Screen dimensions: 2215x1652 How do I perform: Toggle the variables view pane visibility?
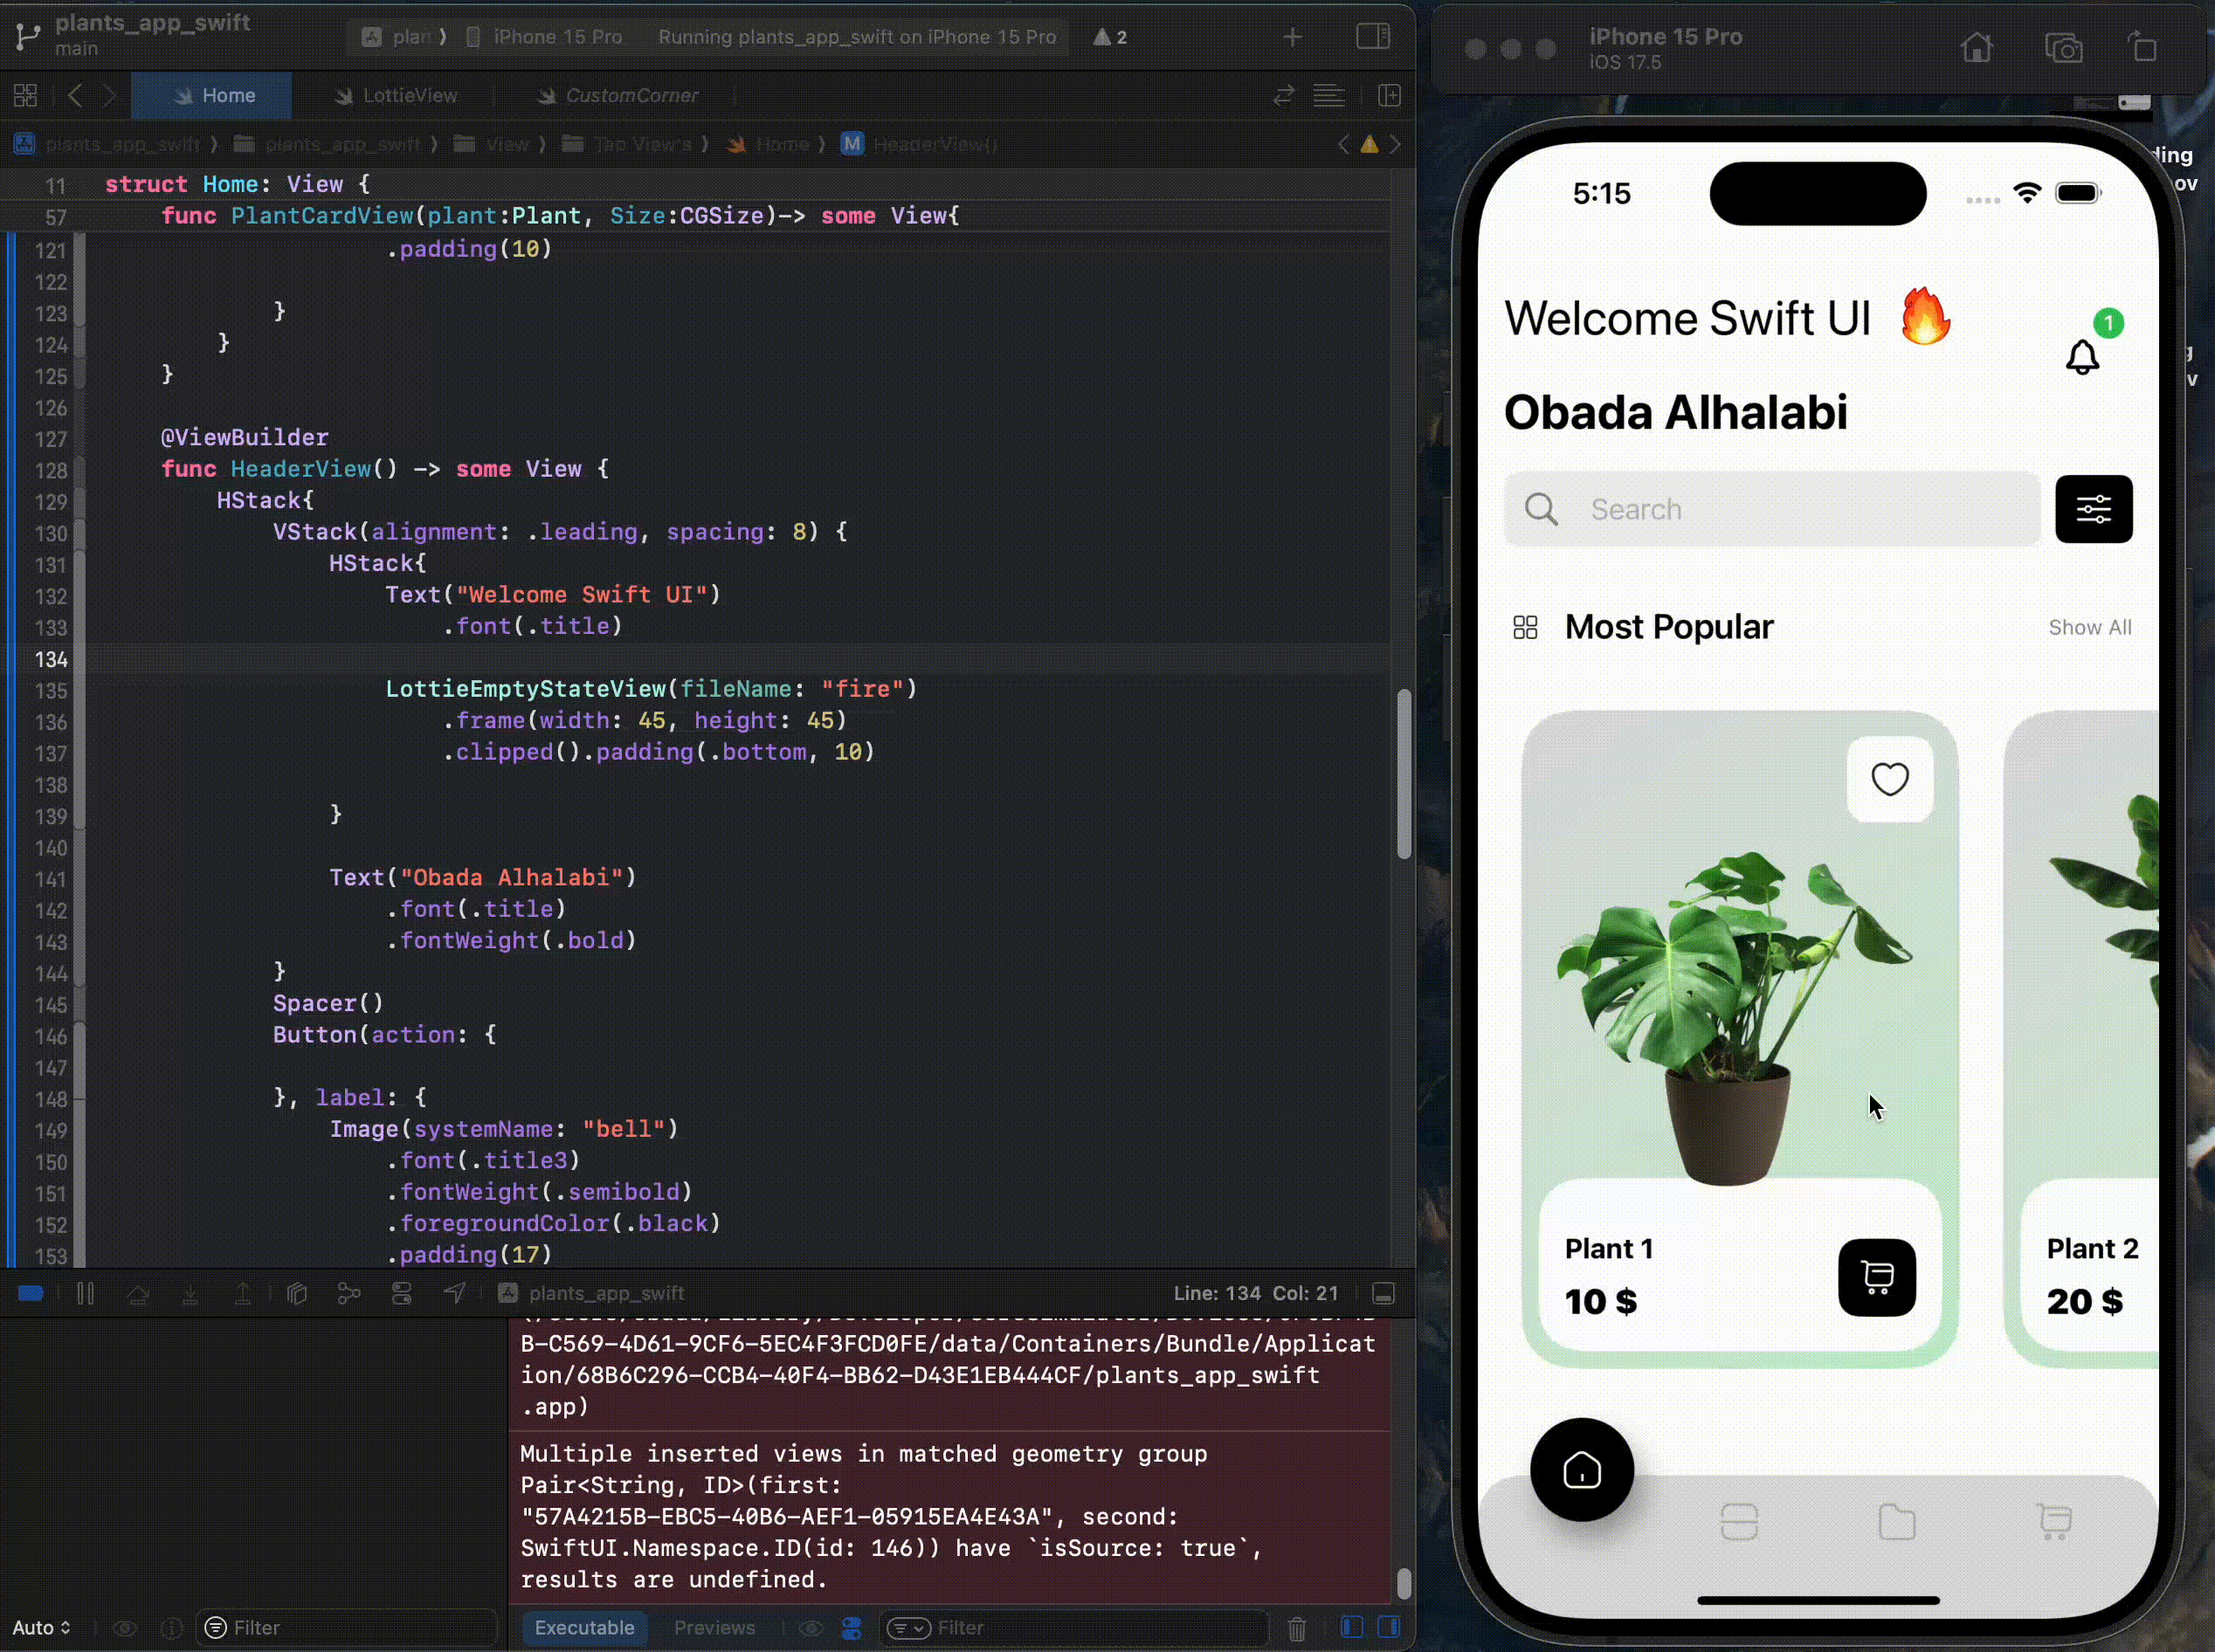[1351, 1627]
